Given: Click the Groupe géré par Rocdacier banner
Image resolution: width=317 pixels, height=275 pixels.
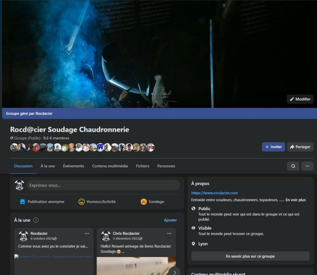Looking at the screenshot, I should (x=159, y=113).
